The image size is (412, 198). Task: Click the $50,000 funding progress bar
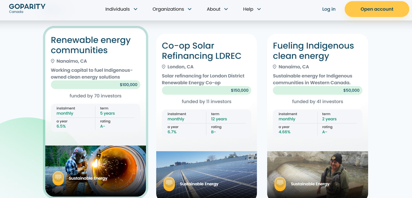(317, 91)
